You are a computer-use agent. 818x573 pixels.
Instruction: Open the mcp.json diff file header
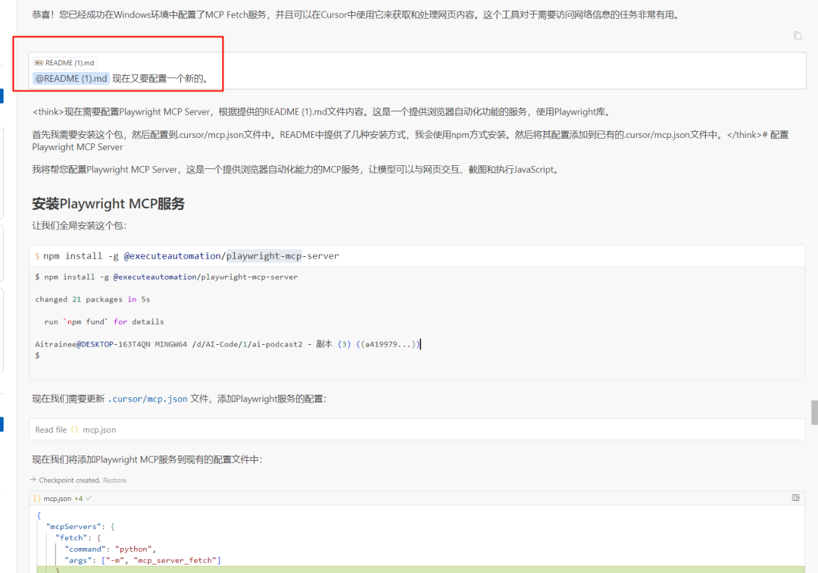[417, 499]
